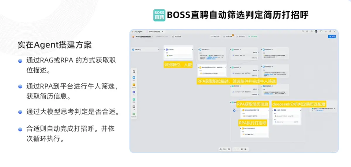Select the 回复 8 reply node
Viewport: 351px width, 167px height.
275,71
